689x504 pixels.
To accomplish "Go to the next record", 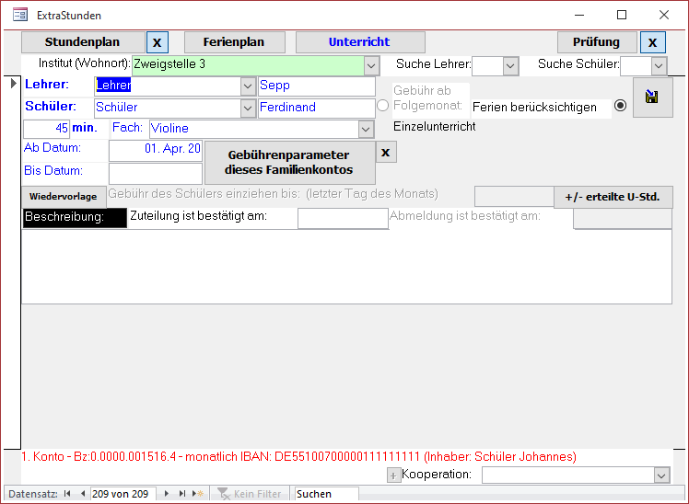I will click(167, 494).
